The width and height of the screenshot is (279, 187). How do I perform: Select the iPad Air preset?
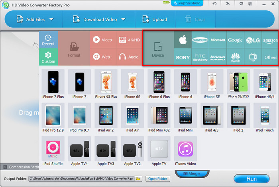click(132, 118)
